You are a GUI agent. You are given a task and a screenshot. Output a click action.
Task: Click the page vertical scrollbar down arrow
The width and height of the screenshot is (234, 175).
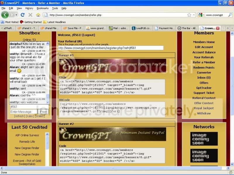232,164
